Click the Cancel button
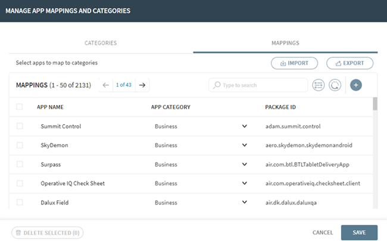 coord(323,233)
